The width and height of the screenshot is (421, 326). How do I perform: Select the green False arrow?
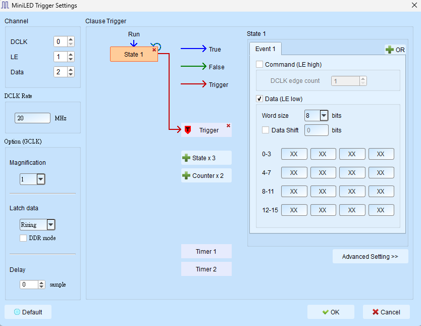pos(193,66)
